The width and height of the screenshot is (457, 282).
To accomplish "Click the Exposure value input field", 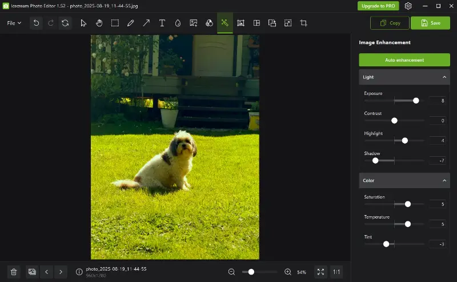I will [437, 101].
